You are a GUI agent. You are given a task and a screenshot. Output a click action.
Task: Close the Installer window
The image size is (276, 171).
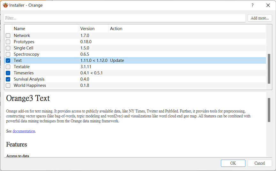click(268, 5)
